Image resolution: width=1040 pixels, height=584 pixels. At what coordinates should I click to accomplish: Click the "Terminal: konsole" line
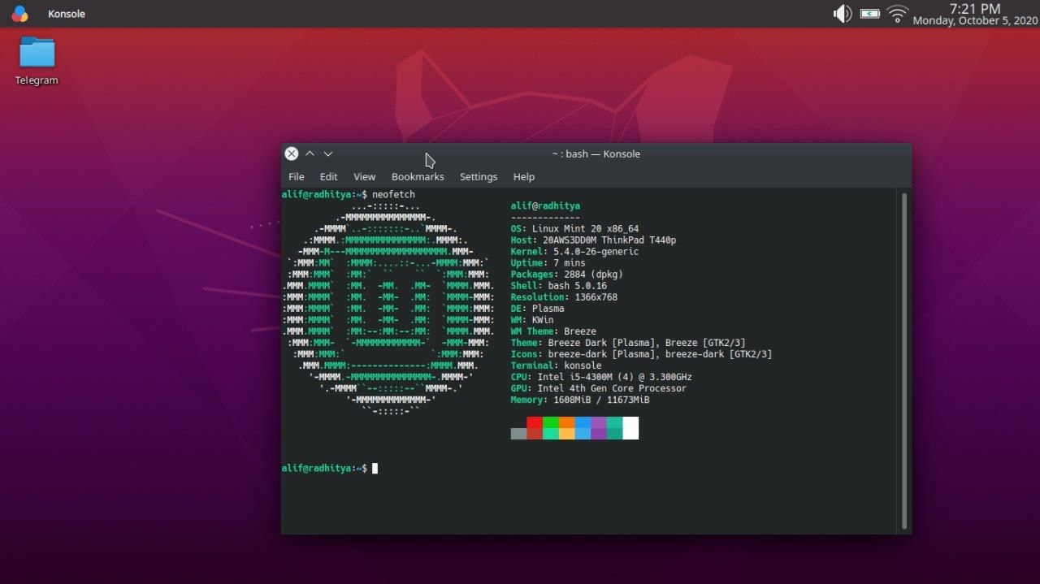tap(557, 366)
